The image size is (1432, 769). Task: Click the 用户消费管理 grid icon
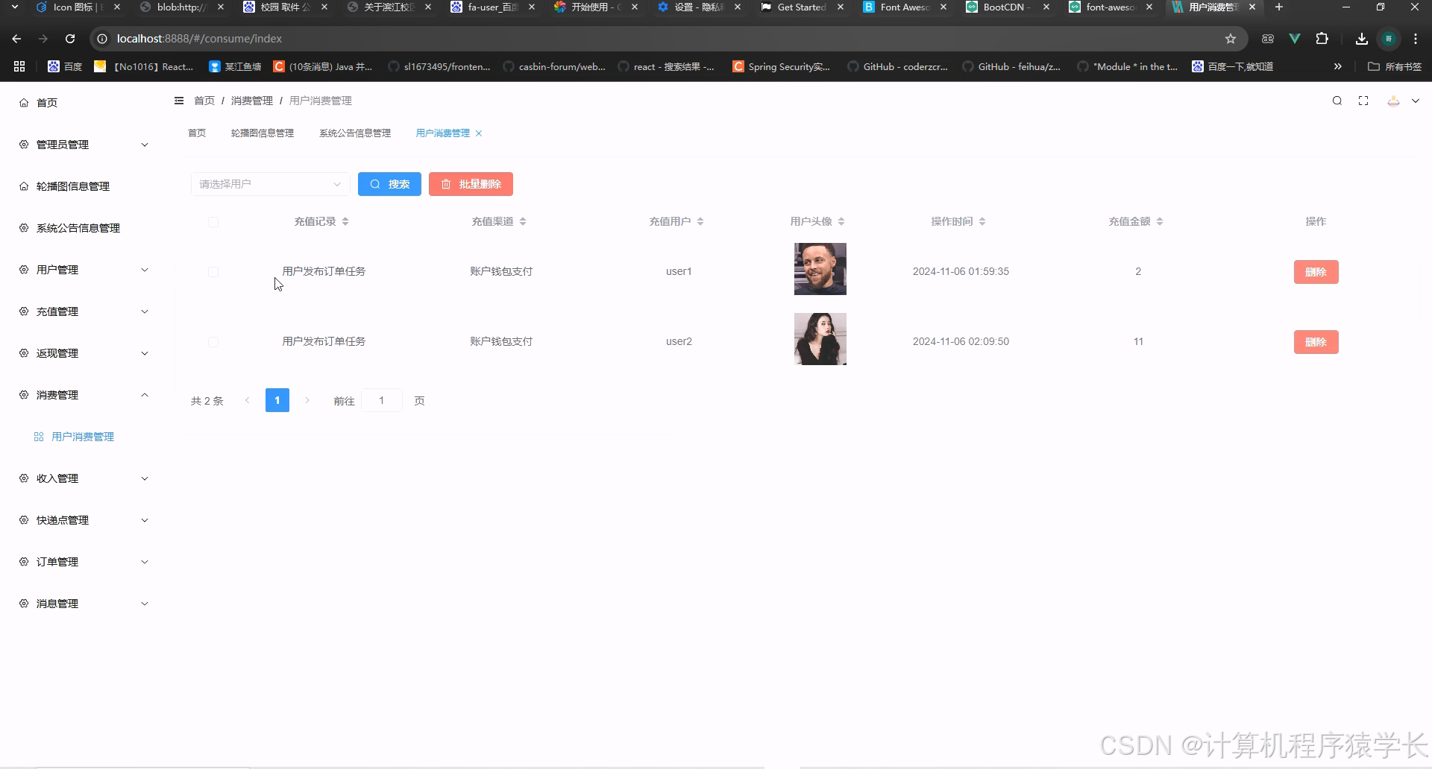(38, 437)
